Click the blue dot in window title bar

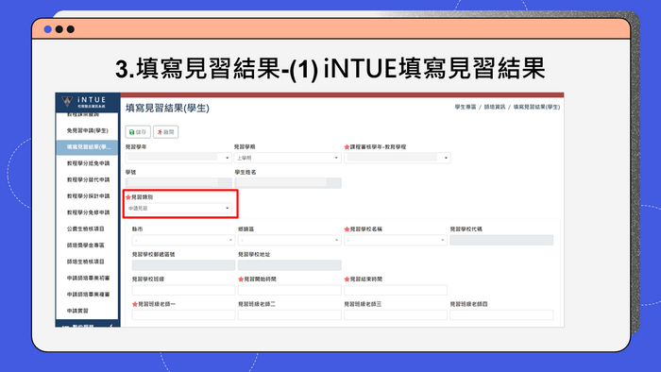[x=47, y=29]
